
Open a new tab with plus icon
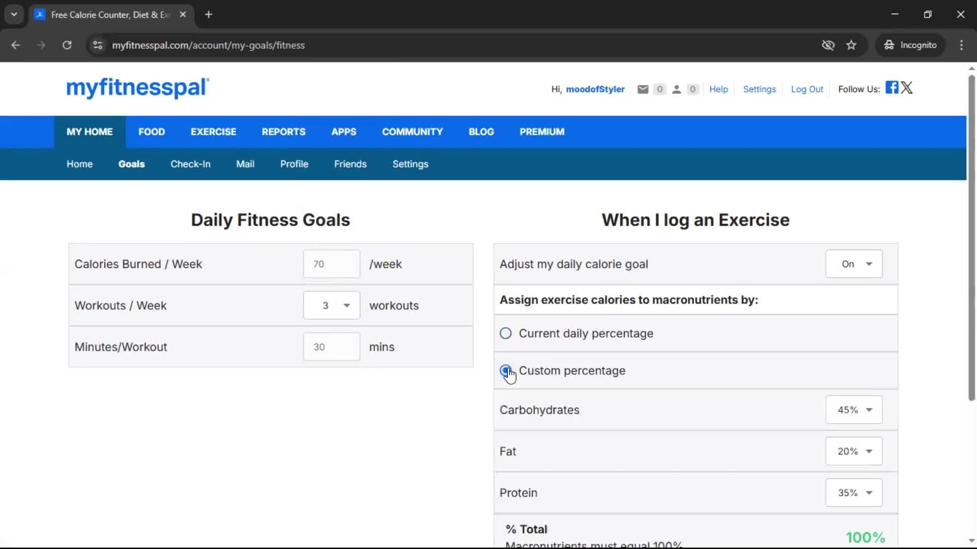coord(209,14)
